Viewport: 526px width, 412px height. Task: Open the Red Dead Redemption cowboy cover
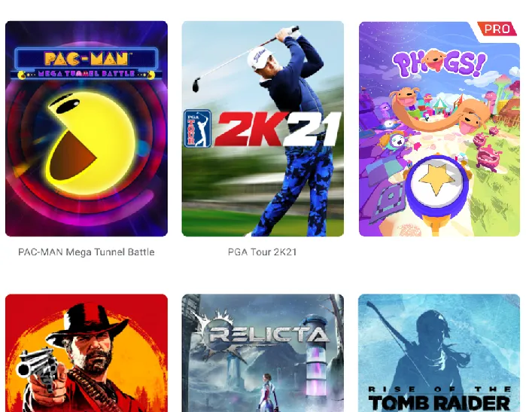click(x=87, y=353)
